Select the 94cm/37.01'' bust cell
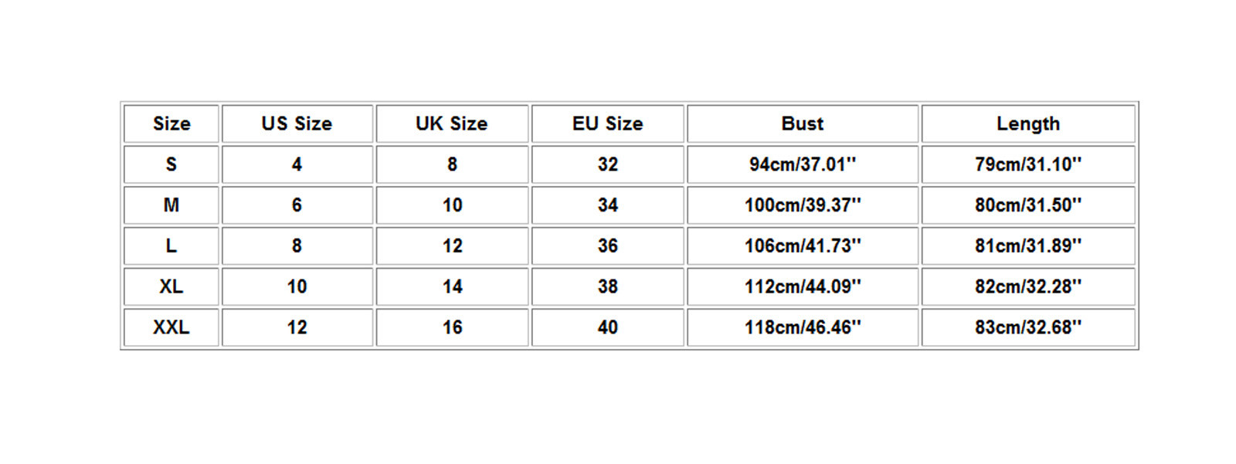 click(803, 164)
